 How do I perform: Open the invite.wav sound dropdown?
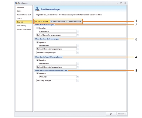[78, 77]
